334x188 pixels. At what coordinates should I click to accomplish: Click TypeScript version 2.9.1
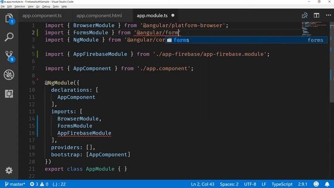[x=303, y=184]
